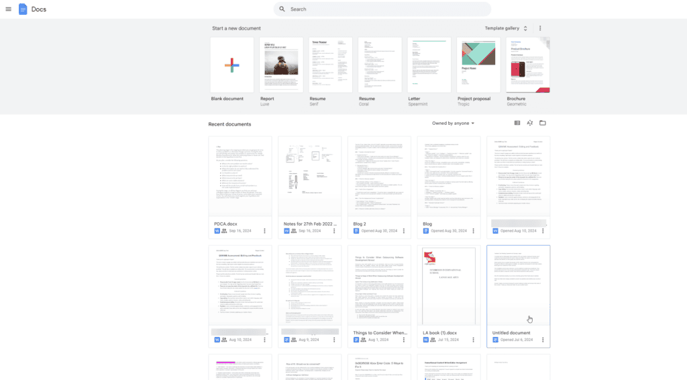Open the main hamburger menu
The width and height of the screenshot is (687, 380).
(8, 9)
